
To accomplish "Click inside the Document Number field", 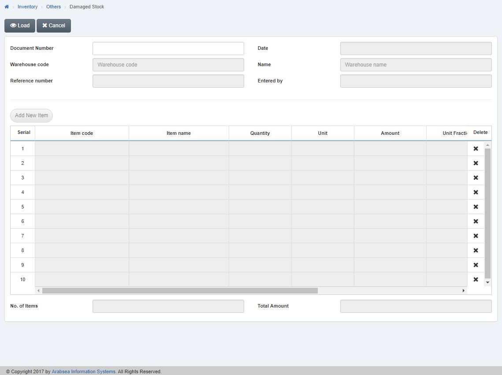I will (x=168, y=48).
